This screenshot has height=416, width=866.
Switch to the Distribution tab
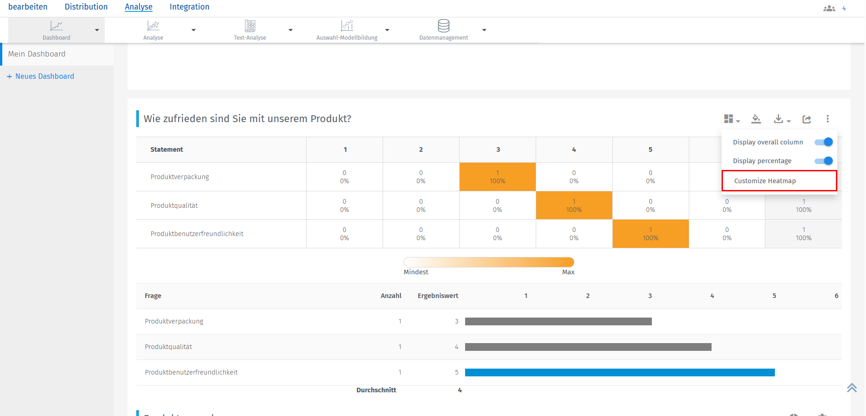tap(86, 7)
